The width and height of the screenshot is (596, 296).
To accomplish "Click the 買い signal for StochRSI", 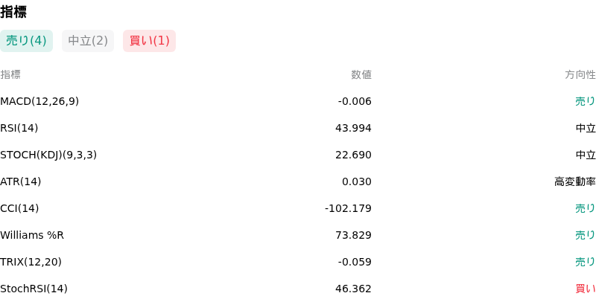I will [x=586, y=289].
